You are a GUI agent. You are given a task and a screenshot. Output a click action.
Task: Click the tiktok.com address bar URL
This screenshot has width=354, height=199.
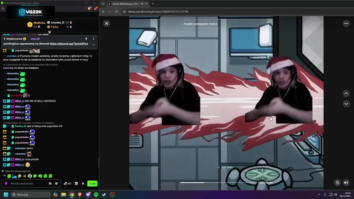(x=158, y=12)
